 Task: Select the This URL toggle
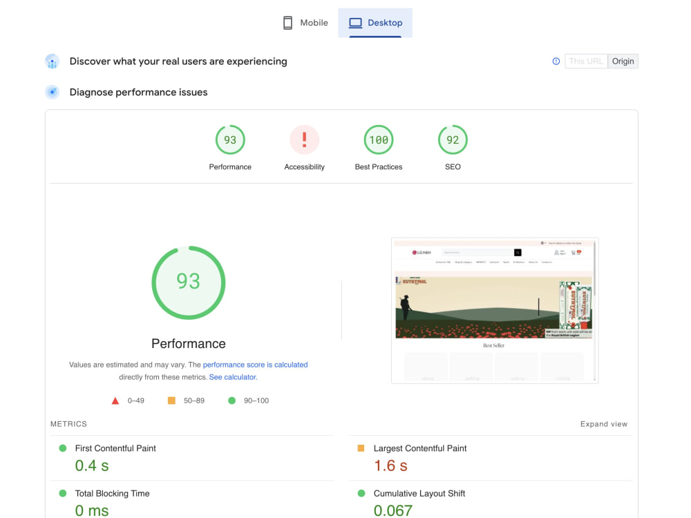586,61
